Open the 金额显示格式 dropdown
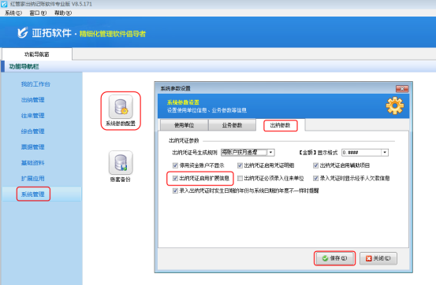This screenshot has height=285, width=436. [385, 153]
